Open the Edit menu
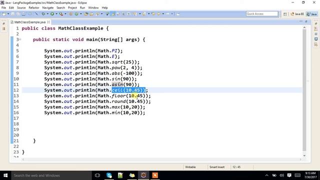Image resolution: width=320 pixels, height=180 pixels. click(11, 8)
